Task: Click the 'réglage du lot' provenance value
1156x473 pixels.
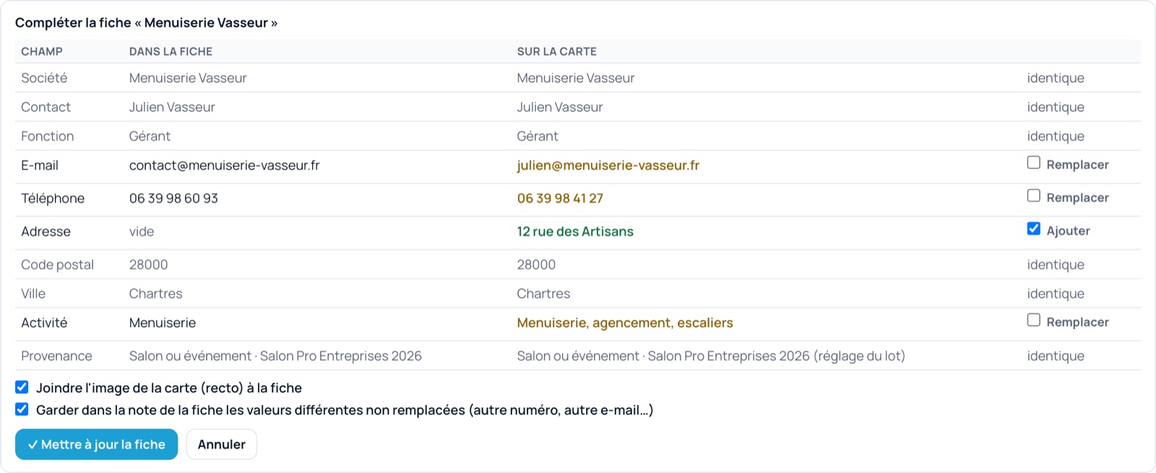Action: 711,356
